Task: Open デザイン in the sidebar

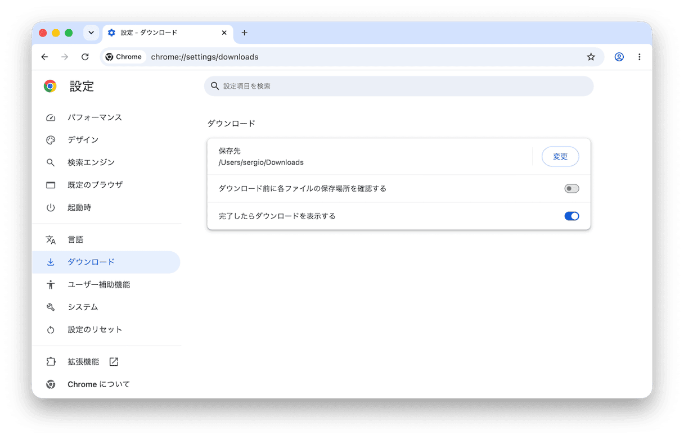Action: (x=106, y=140)
